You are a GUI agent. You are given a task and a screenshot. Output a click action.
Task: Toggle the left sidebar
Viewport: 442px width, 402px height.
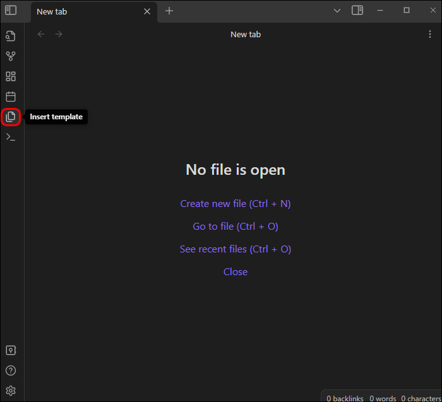[x=11, y=11]
